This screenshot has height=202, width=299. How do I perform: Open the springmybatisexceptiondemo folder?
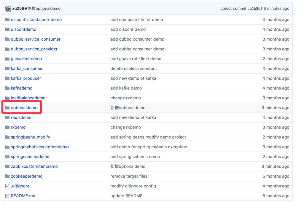click(40, 147)
